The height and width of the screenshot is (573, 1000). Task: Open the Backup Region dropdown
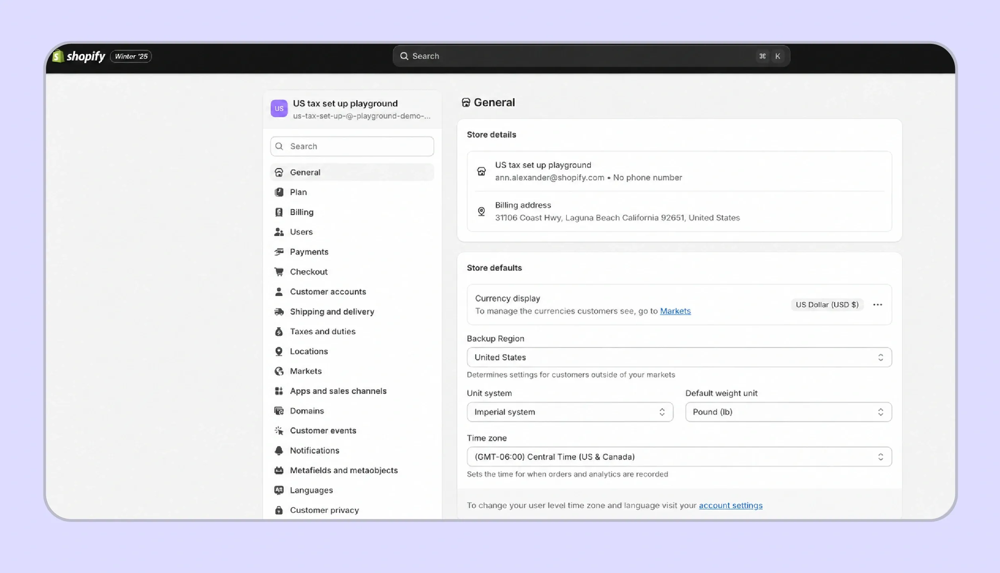[679, 357]
